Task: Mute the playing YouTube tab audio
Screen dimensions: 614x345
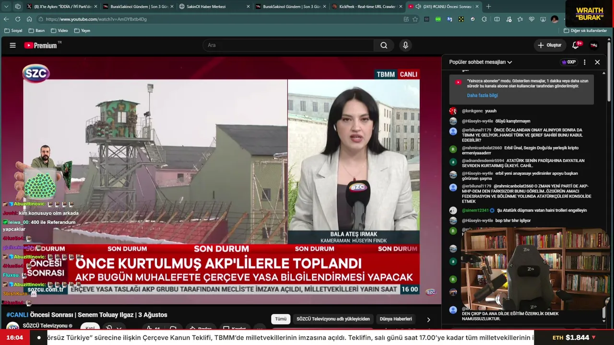Action: click(418, 6)
